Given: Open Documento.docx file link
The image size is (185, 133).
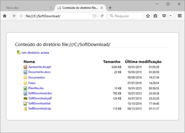Looking at the screenshot, I should pos(40,72).
